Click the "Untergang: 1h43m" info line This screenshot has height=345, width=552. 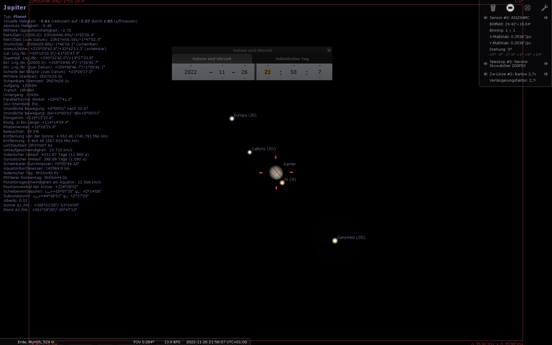click(21, 95)
